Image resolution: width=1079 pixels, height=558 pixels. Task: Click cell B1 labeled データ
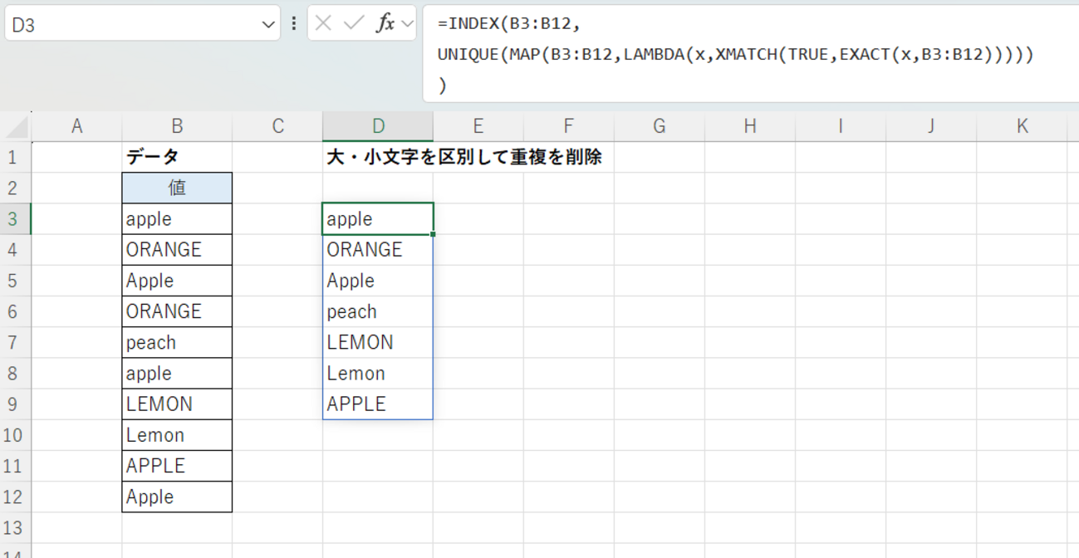point(177,157)
